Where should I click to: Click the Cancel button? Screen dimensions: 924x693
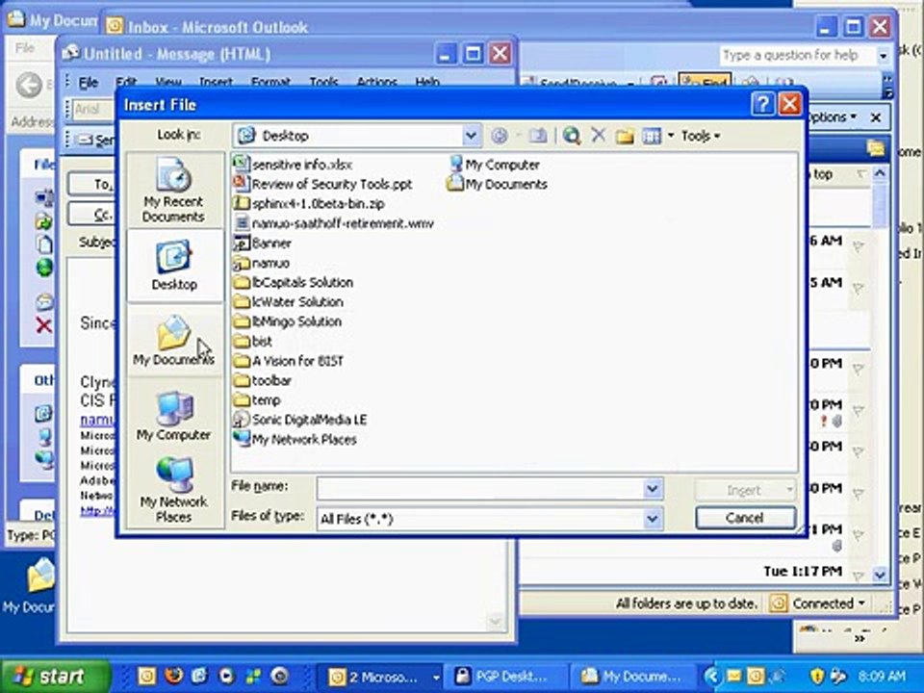point(745,518)
